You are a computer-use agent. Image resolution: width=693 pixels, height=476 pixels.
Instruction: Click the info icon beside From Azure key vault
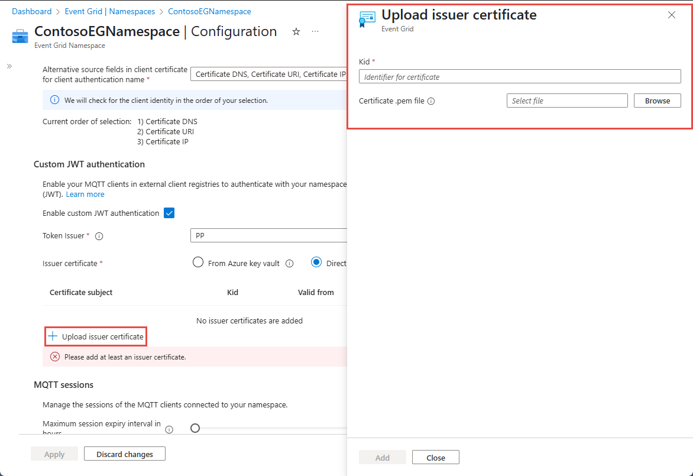pyautogui.click(x=289, y=263)
